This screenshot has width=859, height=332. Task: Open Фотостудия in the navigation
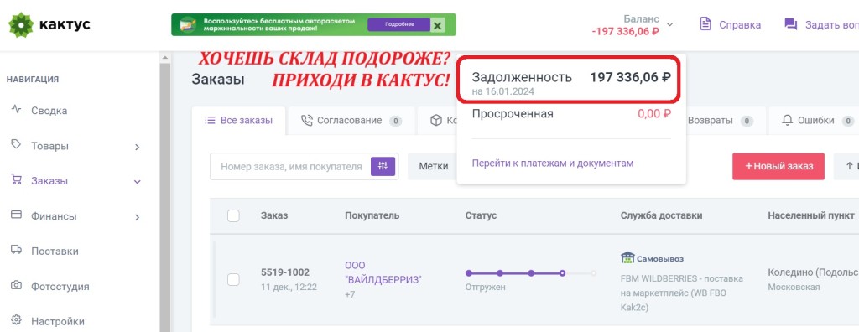(x=60, y=287)
